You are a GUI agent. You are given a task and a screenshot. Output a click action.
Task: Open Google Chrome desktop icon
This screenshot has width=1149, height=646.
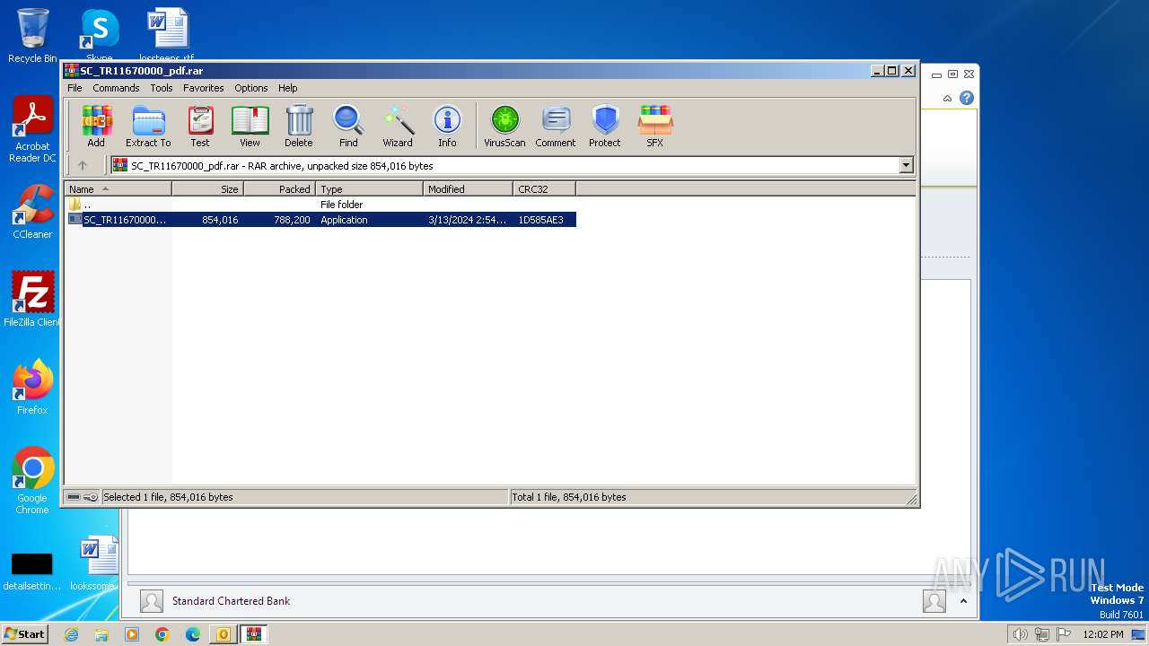(32, 481)
